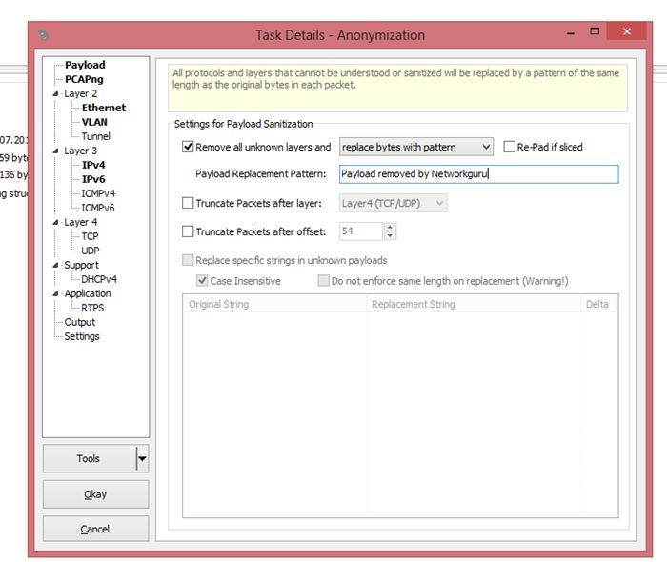Open the replace bytes with pattern dropdown
The width and height of the screenshot is (667, 562).
tap(416, 147)
